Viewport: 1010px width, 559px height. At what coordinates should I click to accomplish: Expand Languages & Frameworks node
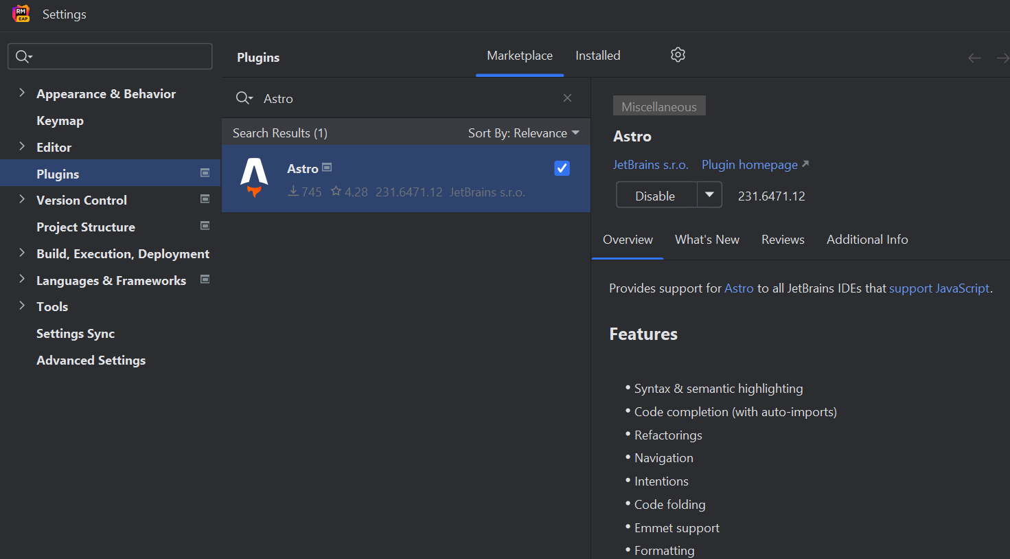tap(22, 279)
